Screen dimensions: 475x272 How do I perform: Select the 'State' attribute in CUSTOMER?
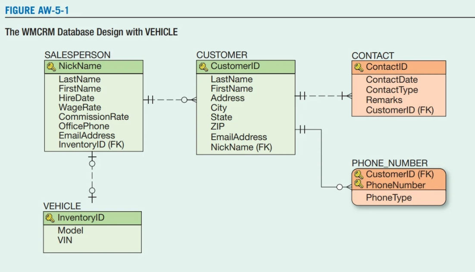click(x=222, y=117)
